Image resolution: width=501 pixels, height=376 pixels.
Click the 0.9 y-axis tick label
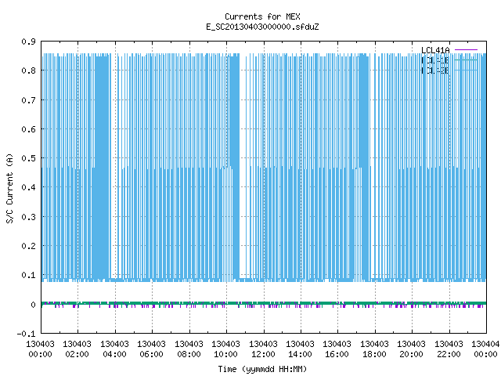pyautogui.click(x=28, y=42)
